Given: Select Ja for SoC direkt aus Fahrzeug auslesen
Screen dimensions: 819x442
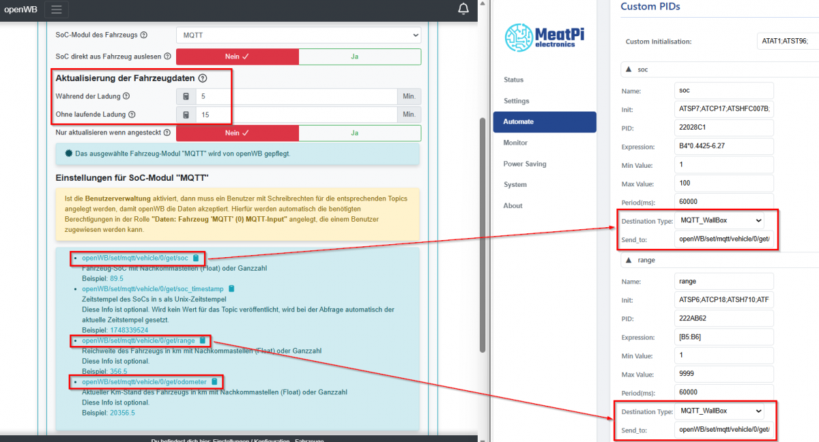Looking at the screenshot, I should pos(355,57).
